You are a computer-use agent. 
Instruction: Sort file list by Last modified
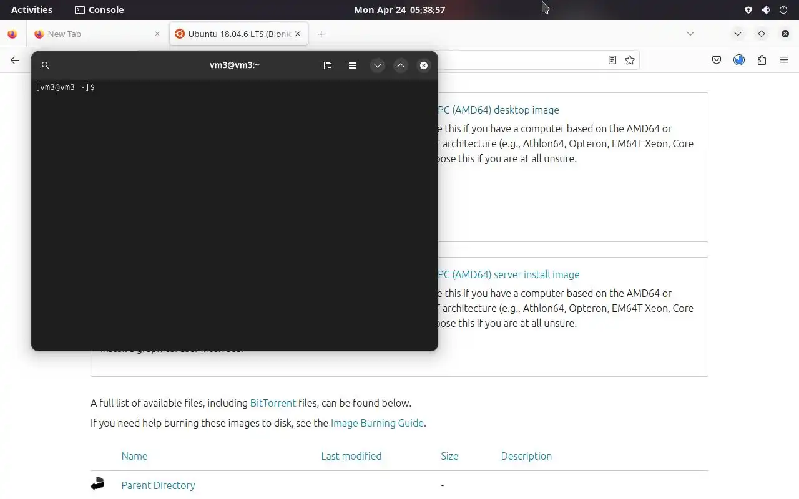coord(351,456)
